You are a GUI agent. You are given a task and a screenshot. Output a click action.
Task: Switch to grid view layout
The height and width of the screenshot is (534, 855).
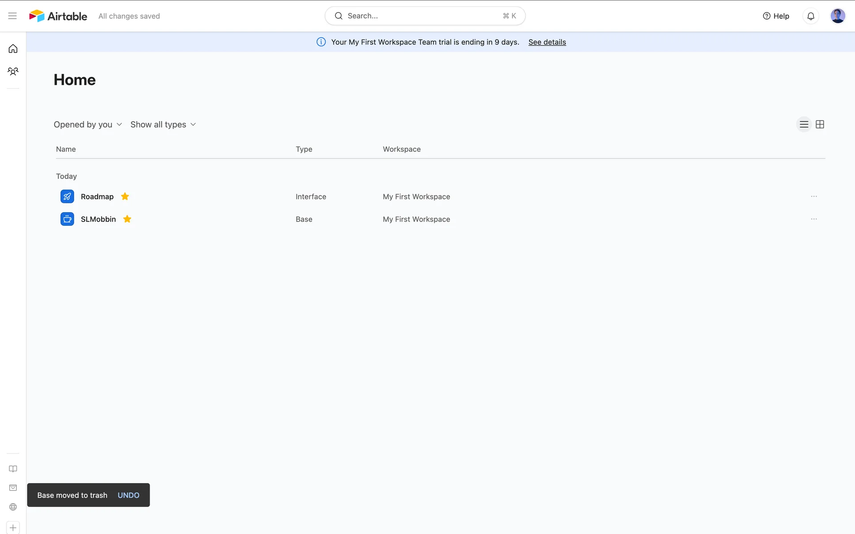click(x=820, y=125)
